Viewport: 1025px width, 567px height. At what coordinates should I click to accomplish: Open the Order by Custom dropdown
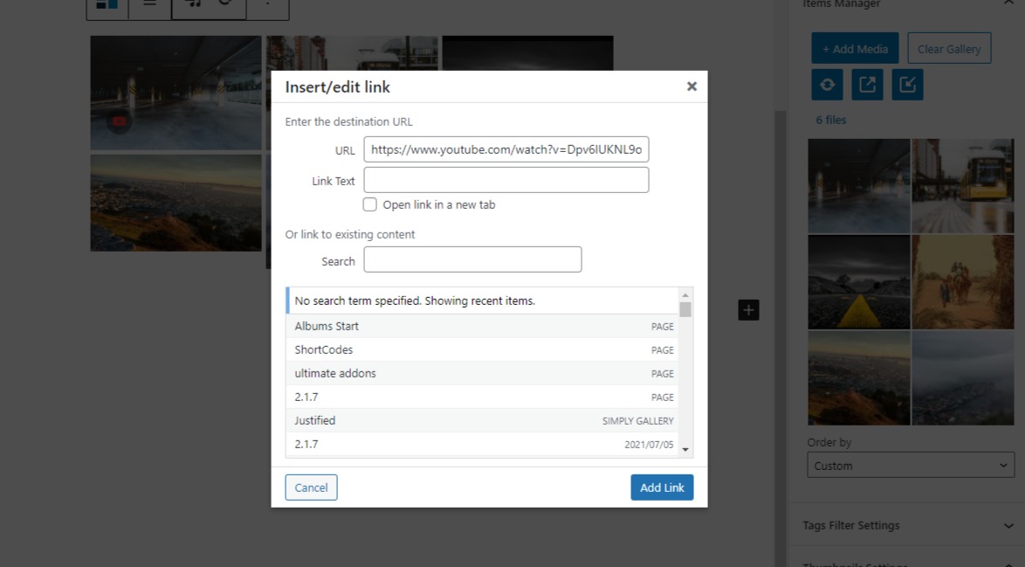tap(910, 466)
